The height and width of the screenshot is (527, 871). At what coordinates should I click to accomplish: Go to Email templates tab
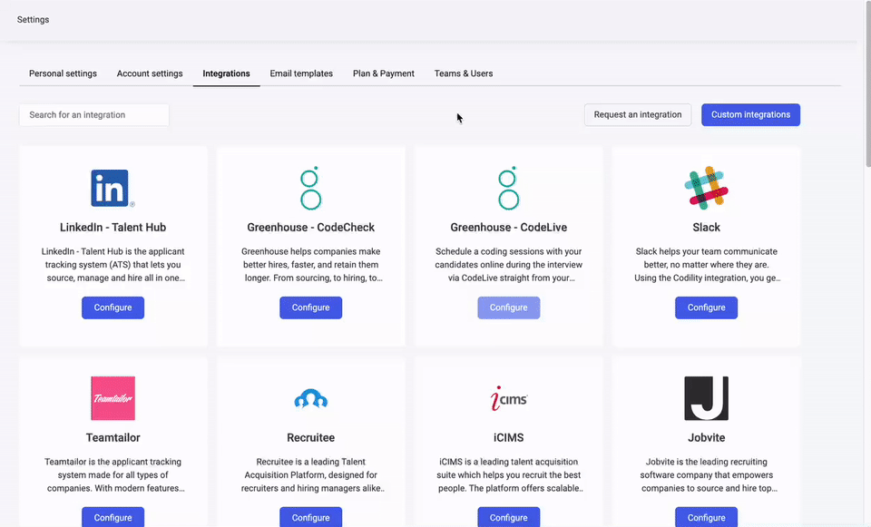(x=301, y=73)
